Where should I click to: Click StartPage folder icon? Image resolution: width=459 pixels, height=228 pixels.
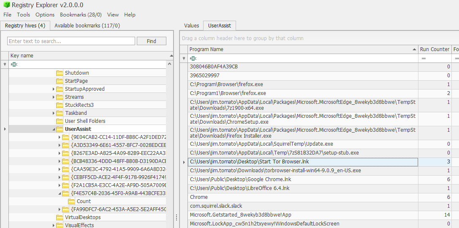(x=60, y=81)
